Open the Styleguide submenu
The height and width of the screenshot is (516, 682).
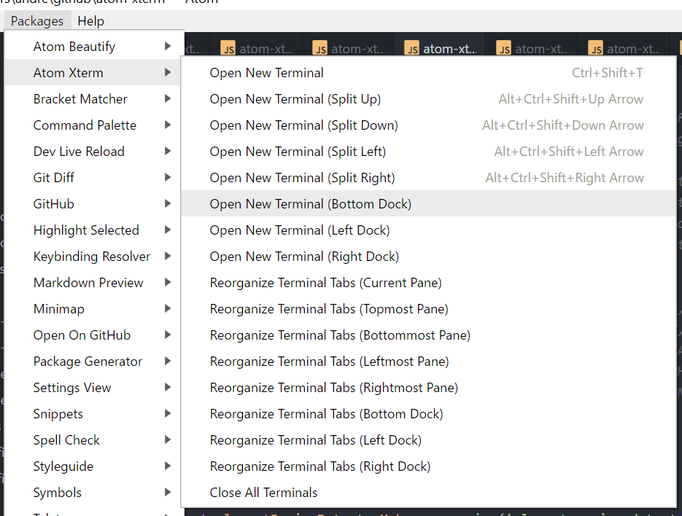coord(92,466)
